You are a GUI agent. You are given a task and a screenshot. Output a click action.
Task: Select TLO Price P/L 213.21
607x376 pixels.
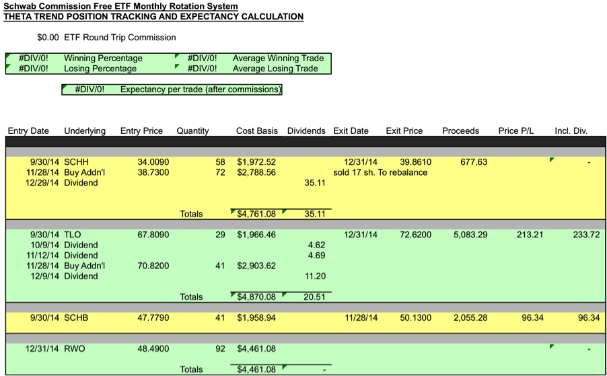[x=530, y=235]
